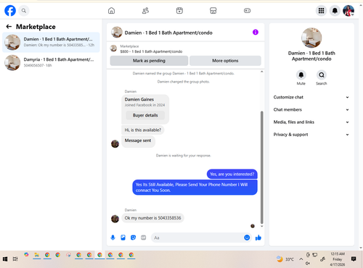Expand the Privacy & support section
This screenshot has height=268, width=363.
(311, 135)
